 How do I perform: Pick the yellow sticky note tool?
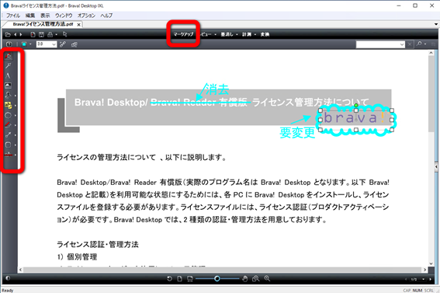tap(8, 106)
